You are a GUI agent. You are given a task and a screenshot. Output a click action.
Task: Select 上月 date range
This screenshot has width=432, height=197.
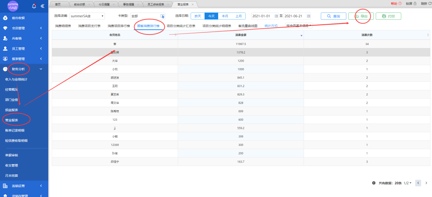(x=239, y=16)
